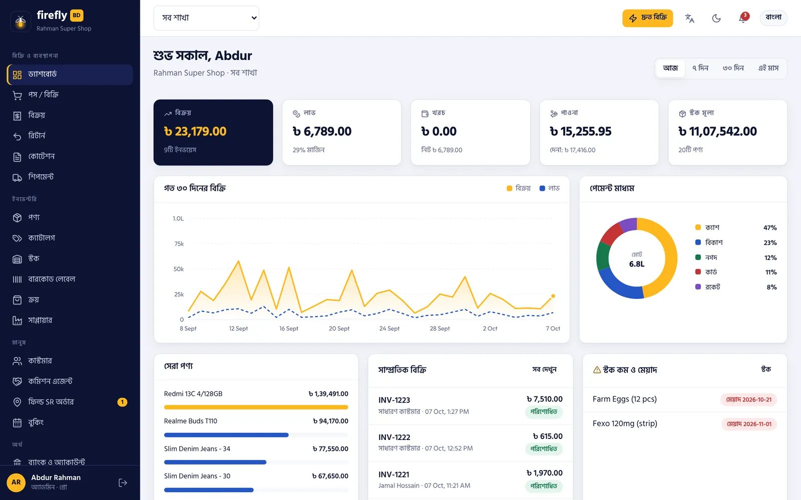Open the বারকোড লেবেল barcode icon
Viewport: 801px width, 500px height.
coord(17,279)
